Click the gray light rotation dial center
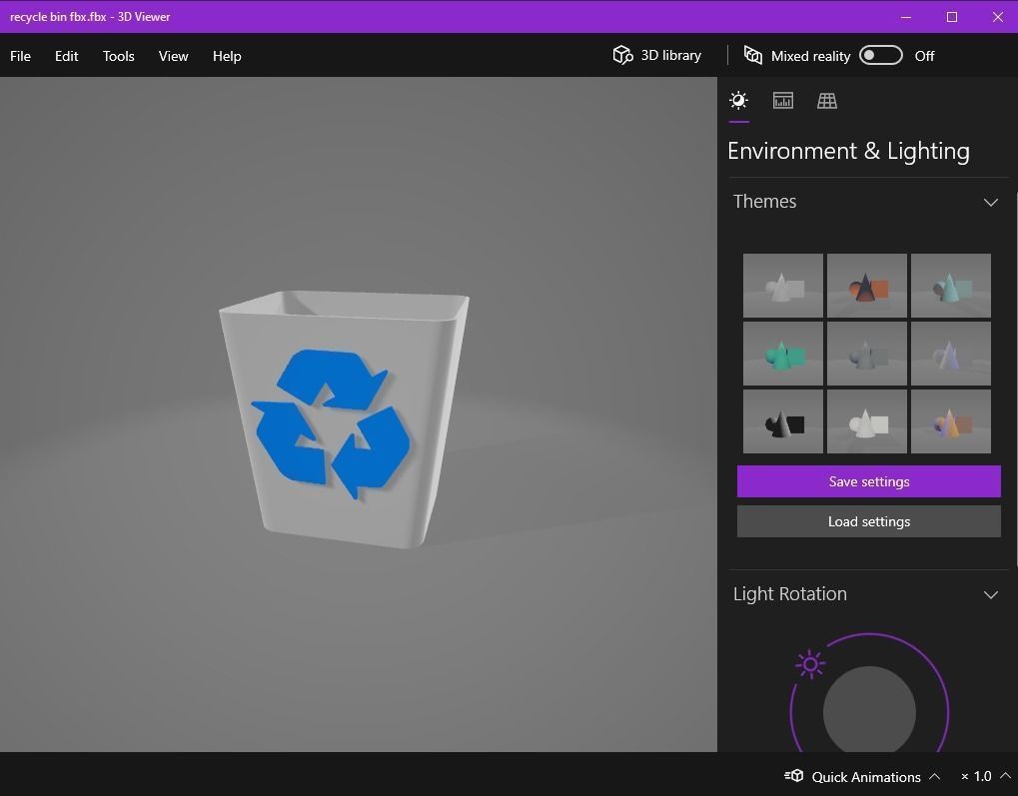 tap(869, 711)
